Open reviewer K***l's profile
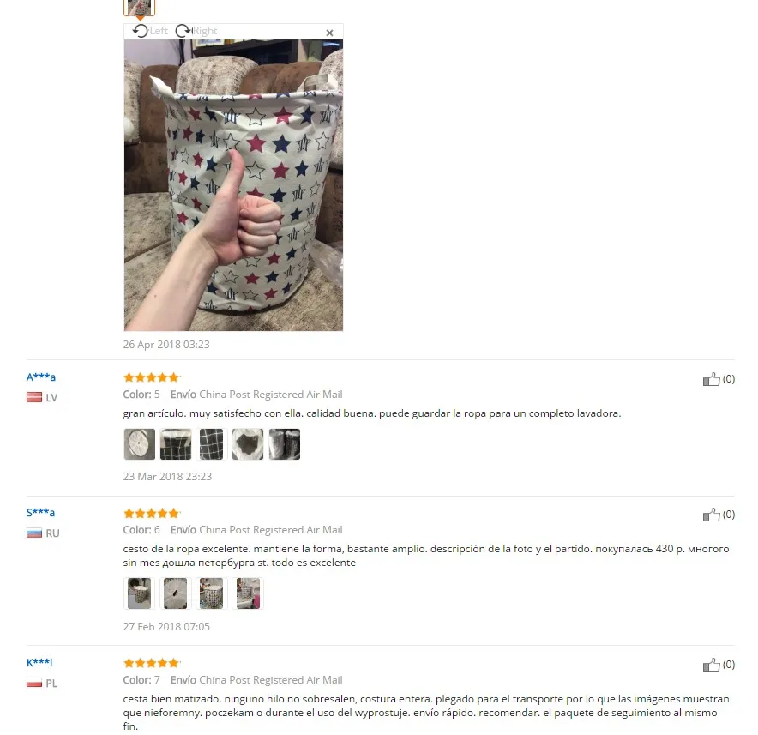This screenshot has height=735, width=758. (x=39, y=662)
